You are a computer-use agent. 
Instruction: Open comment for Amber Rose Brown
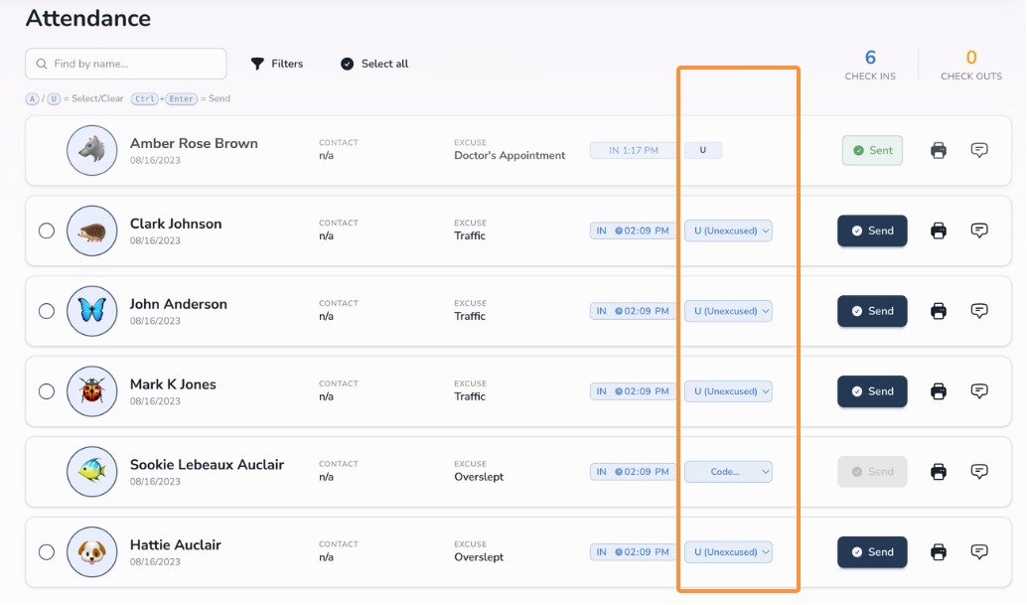(x=979, y=151)
